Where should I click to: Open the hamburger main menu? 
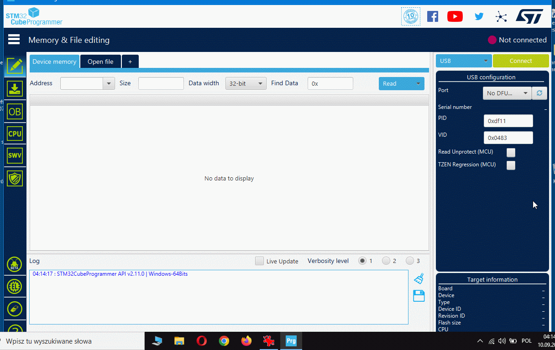14,40
